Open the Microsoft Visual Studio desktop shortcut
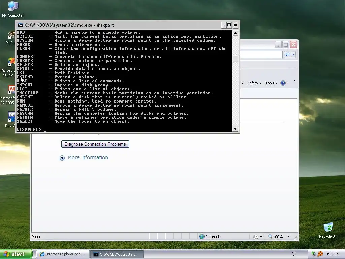The height and width of the screenshot is (259, 345). 8,67
